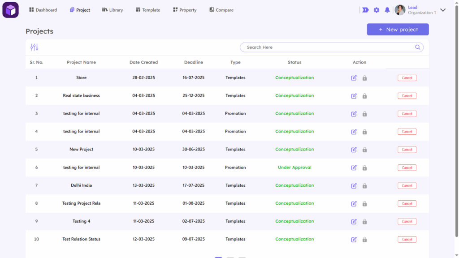Open the alert tag icon in header
Image resolution: width=459 pixels, height=258 pixels.
point(365,10)
